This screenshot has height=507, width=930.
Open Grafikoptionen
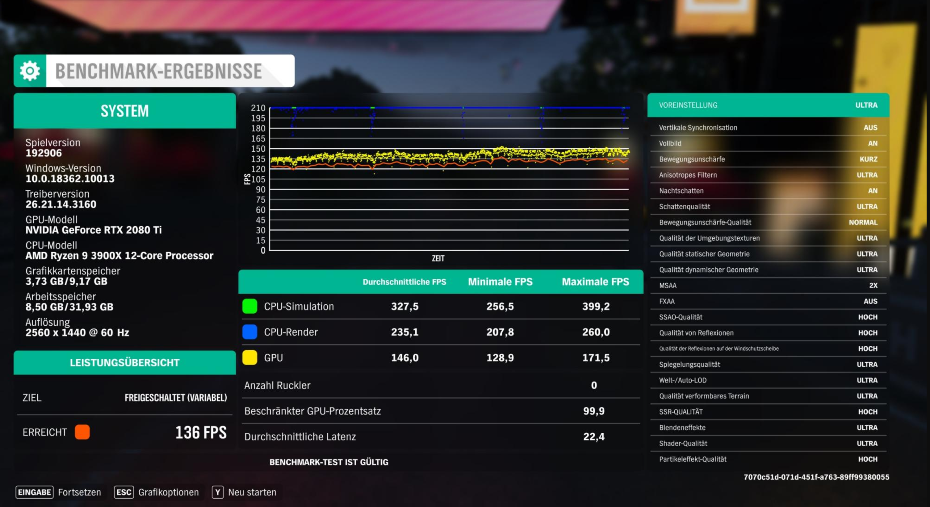(x=168, y=492)
